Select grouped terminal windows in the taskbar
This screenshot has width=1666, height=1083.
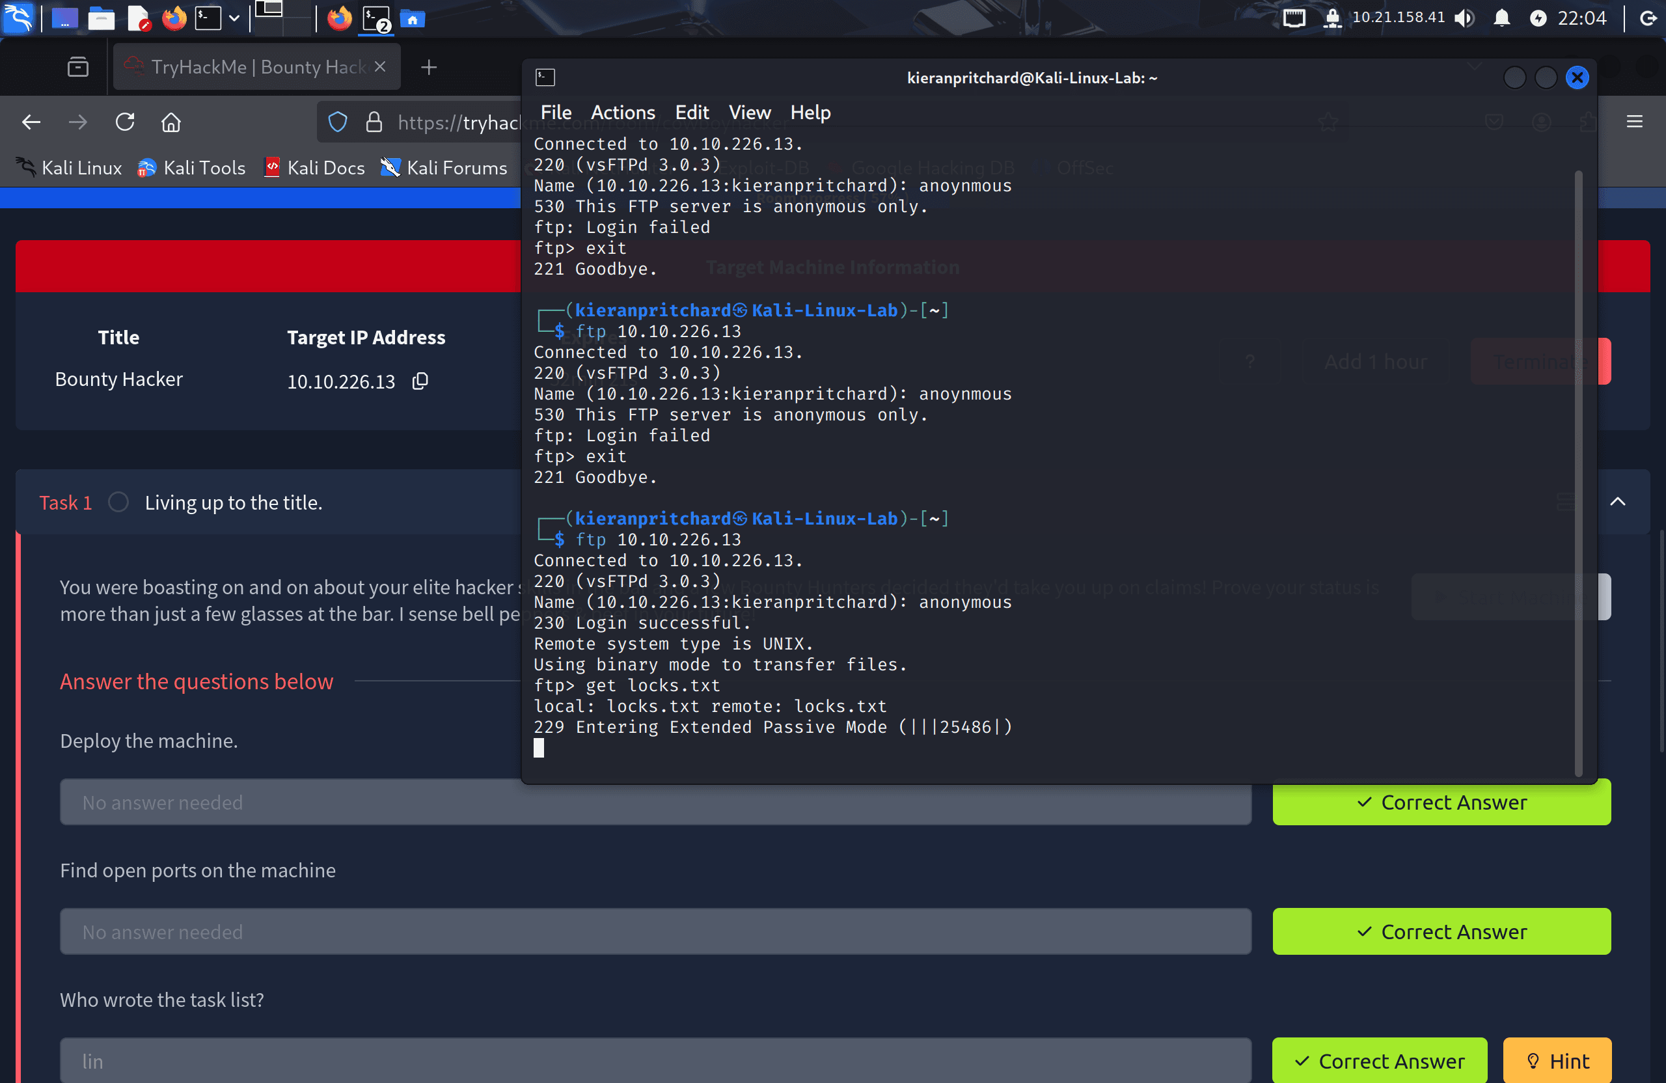[376, 18]
